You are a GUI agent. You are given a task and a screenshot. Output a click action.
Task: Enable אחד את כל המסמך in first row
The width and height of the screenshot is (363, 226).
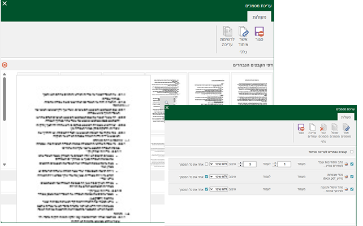click(x=207, y=164)
